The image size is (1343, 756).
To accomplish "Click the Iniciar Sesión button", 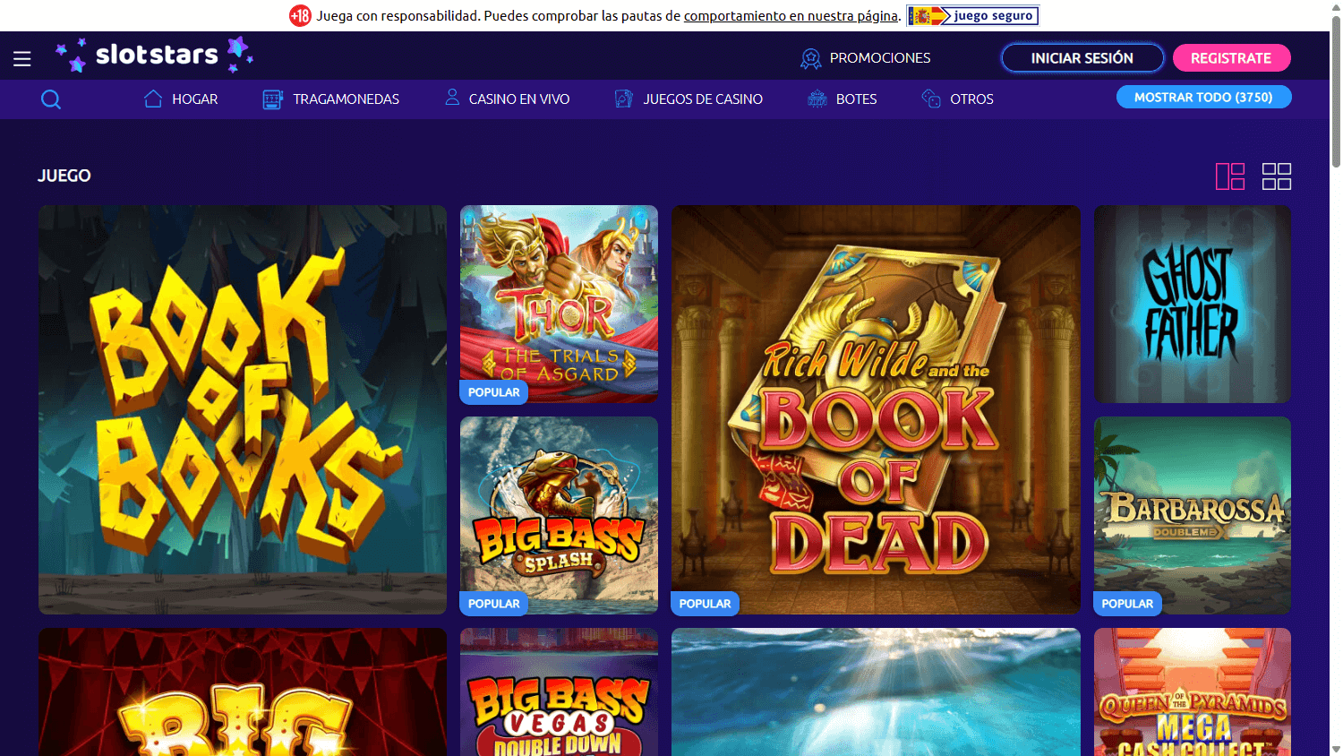I will pos(1082,58).
